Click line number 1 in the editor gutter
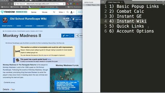 tap(106, 6)
